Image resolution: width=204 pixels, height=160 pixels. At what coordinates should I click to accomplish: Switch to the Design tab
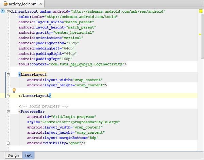(x=13, y=156)
